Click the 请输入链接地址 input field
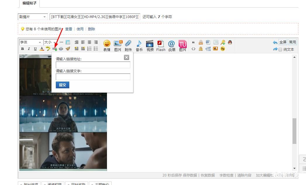Screen dimensions: 306x185 click(x=93, y=65)
